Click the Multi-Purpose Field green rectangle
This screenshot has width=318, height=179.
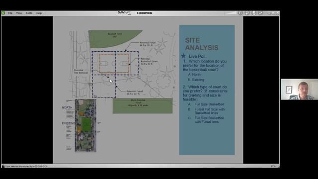(x=143, y=106)
